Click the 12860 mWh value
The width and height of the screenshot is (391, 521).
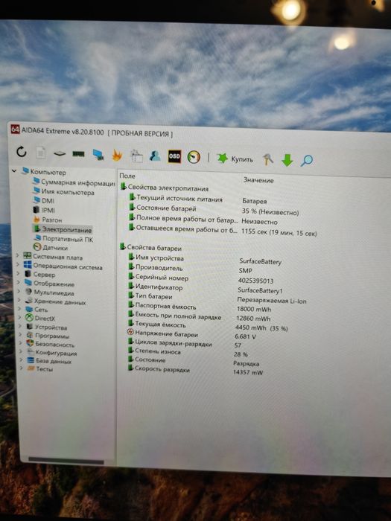(253, 318)
